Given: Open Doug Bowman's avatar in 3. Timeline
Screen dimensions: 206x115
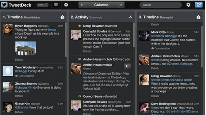Looking at the screenshot, I should point(144,80).
